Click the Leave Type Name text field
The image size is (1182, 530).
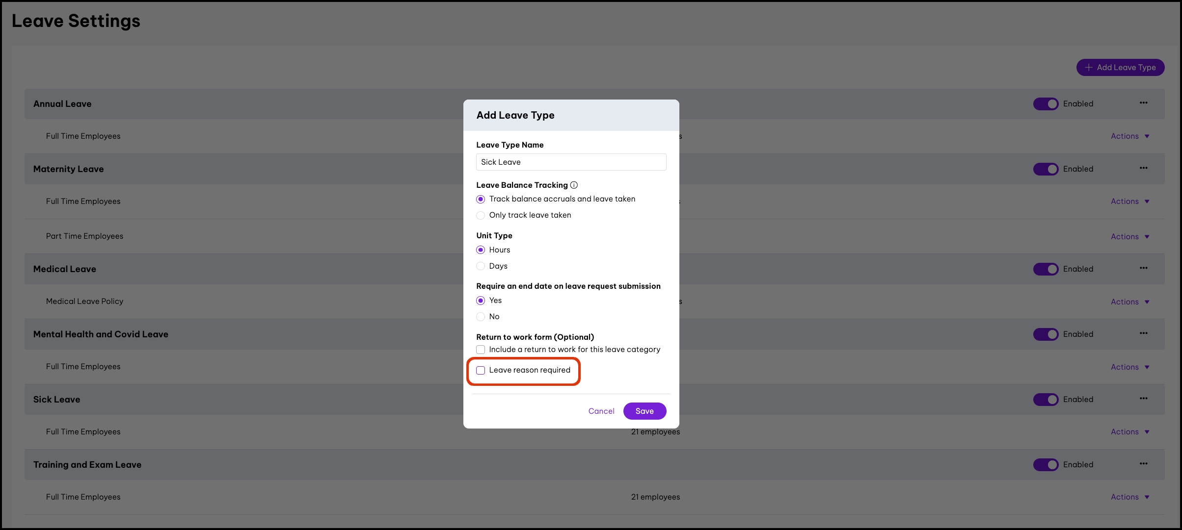[x=571, y=162]
